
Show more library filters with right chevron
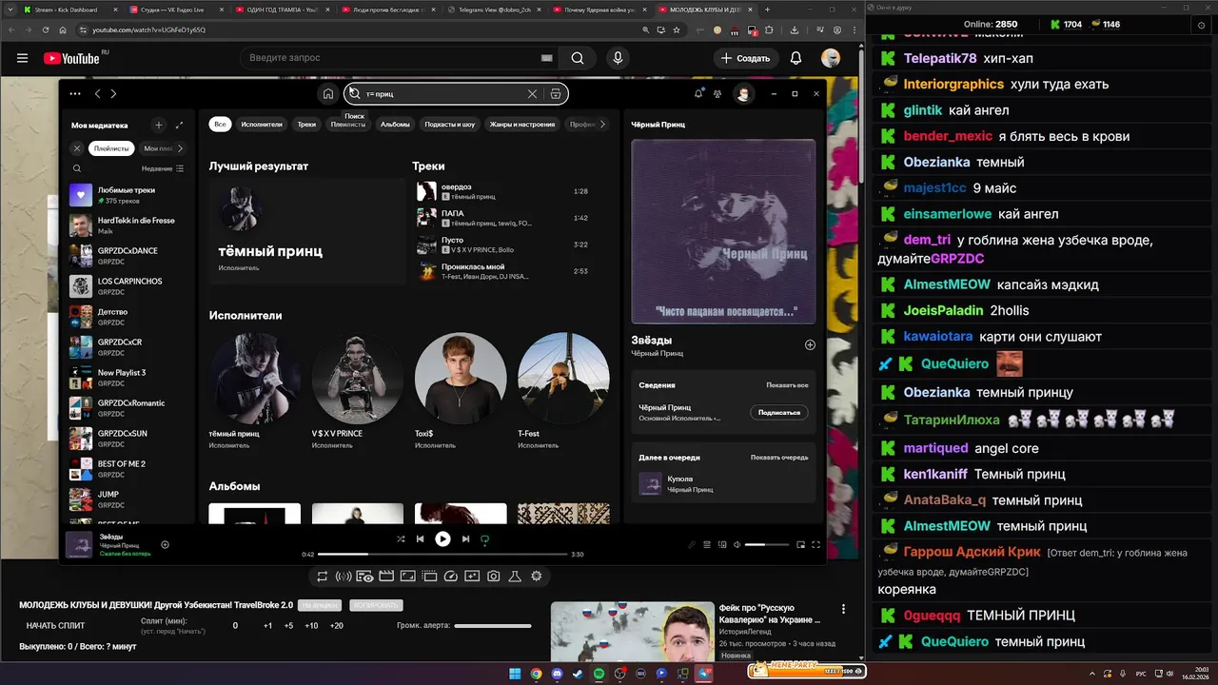point(180,148)
